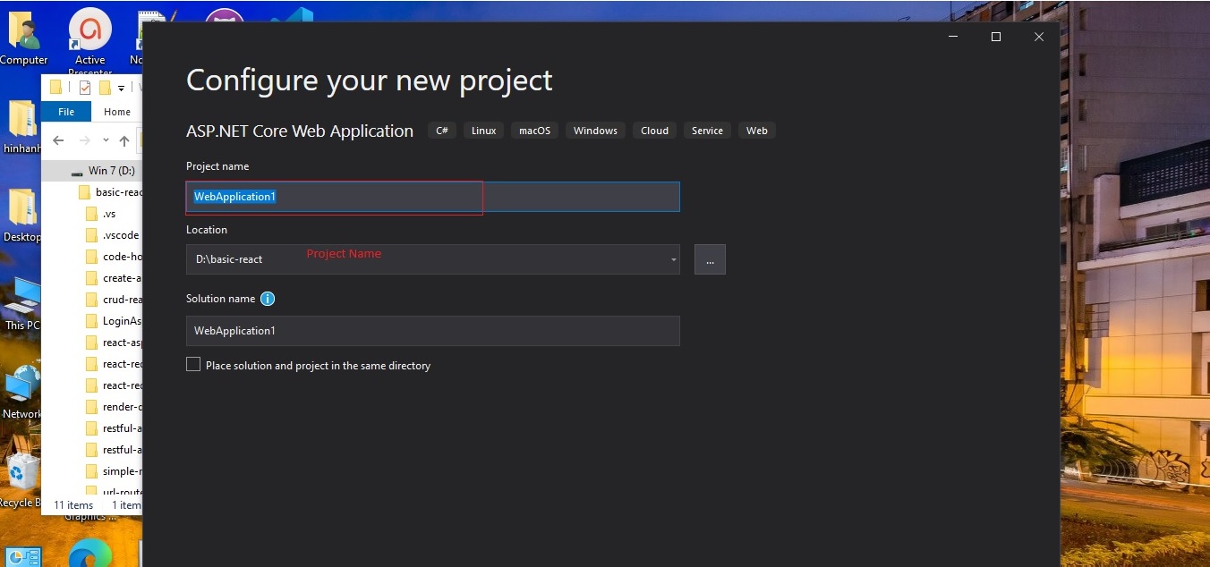1210x567 pixels.
Task: Click the browse button next to Location
Action: click(710, 259)
